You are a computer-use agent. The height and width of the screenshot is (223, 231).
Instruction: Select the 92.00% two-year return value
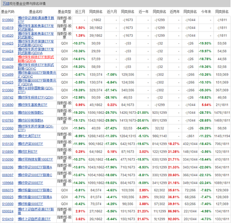[174, 219]
